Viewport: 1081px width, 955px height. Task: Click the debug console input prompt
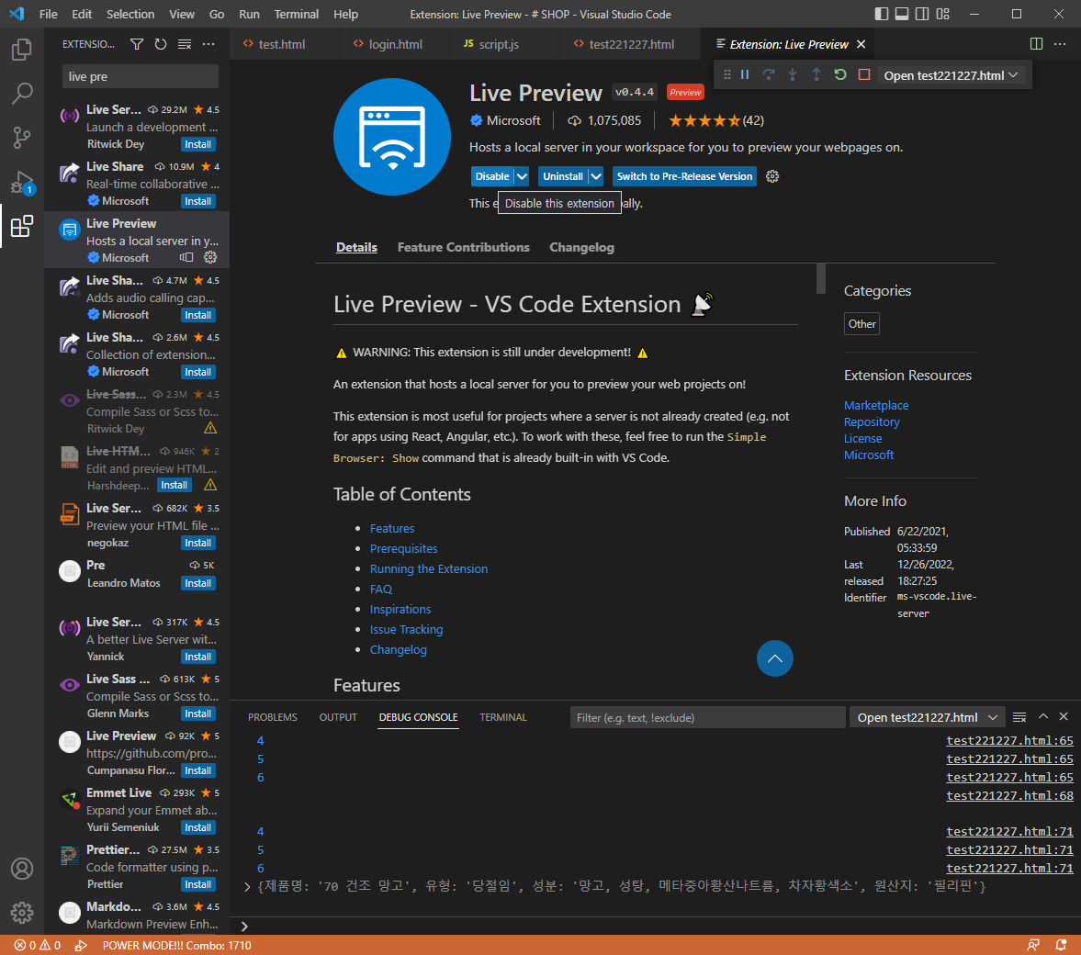pyautogui.click(x=655, y=926)
